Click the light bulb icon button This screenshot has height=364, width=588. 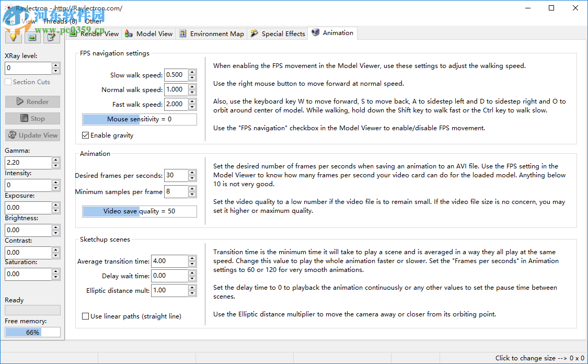14,37
